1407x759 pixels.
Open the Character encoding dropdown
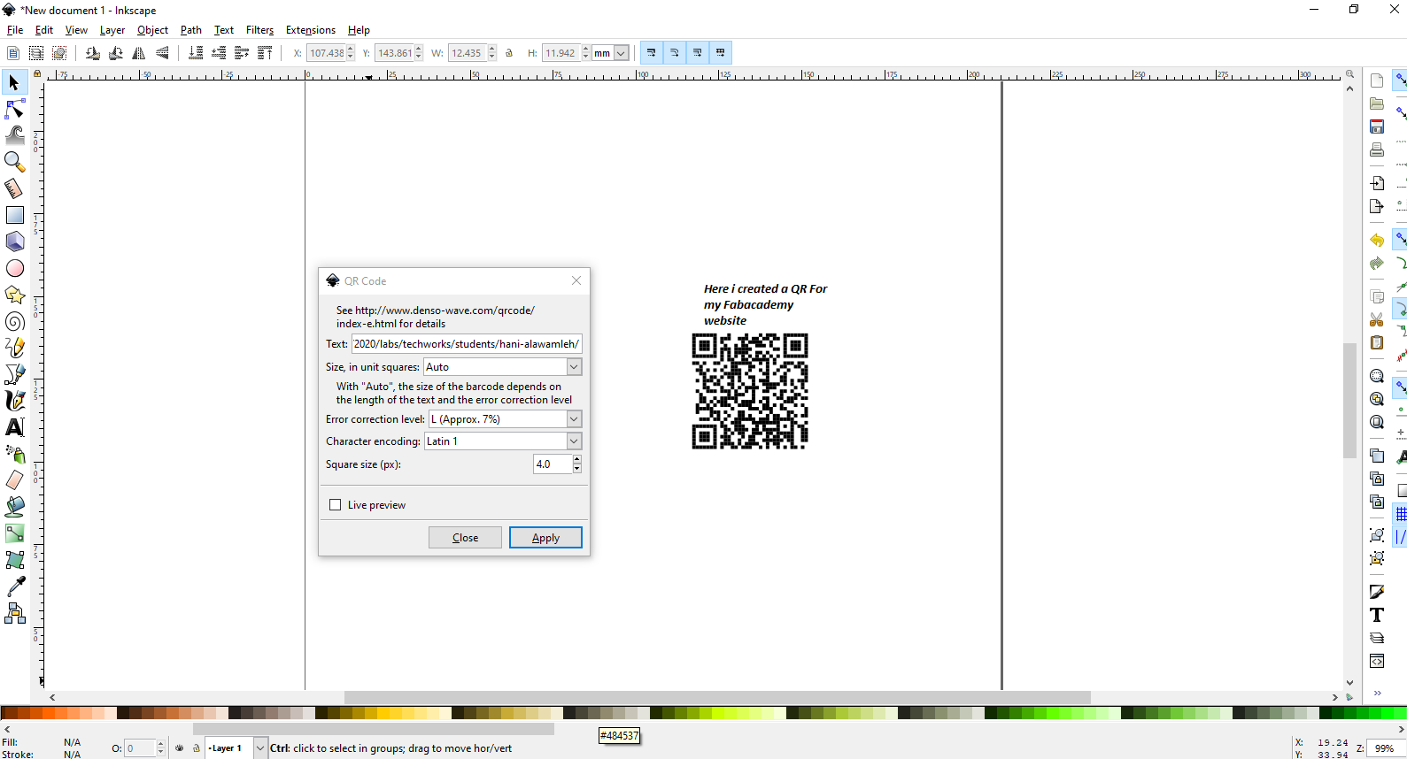[x=574, y=441]
